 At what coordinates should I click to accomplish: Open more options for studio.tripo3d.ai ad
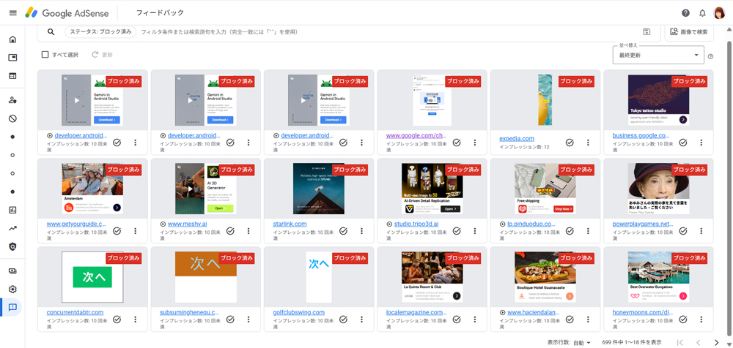[474, 231]
